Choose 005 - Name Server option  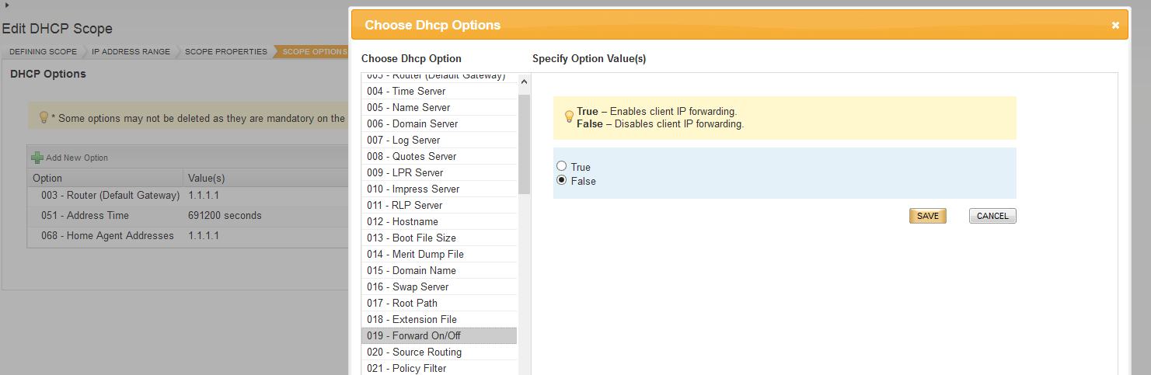click(x=439, y=107)
